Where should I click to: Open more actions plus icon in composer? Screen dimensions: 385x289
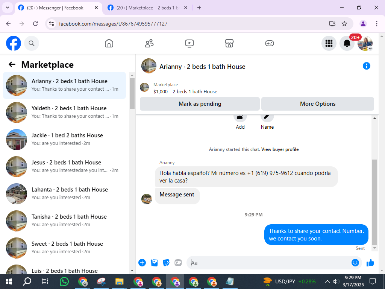142,263
